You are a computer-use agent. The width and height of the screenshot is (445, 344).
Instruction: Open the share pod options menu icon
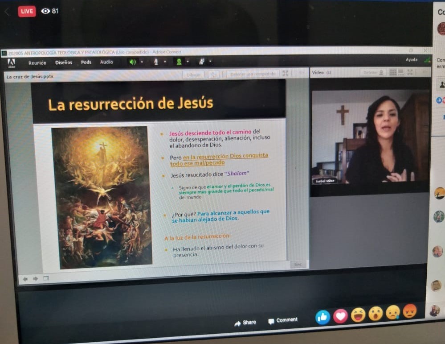point(302,73)
